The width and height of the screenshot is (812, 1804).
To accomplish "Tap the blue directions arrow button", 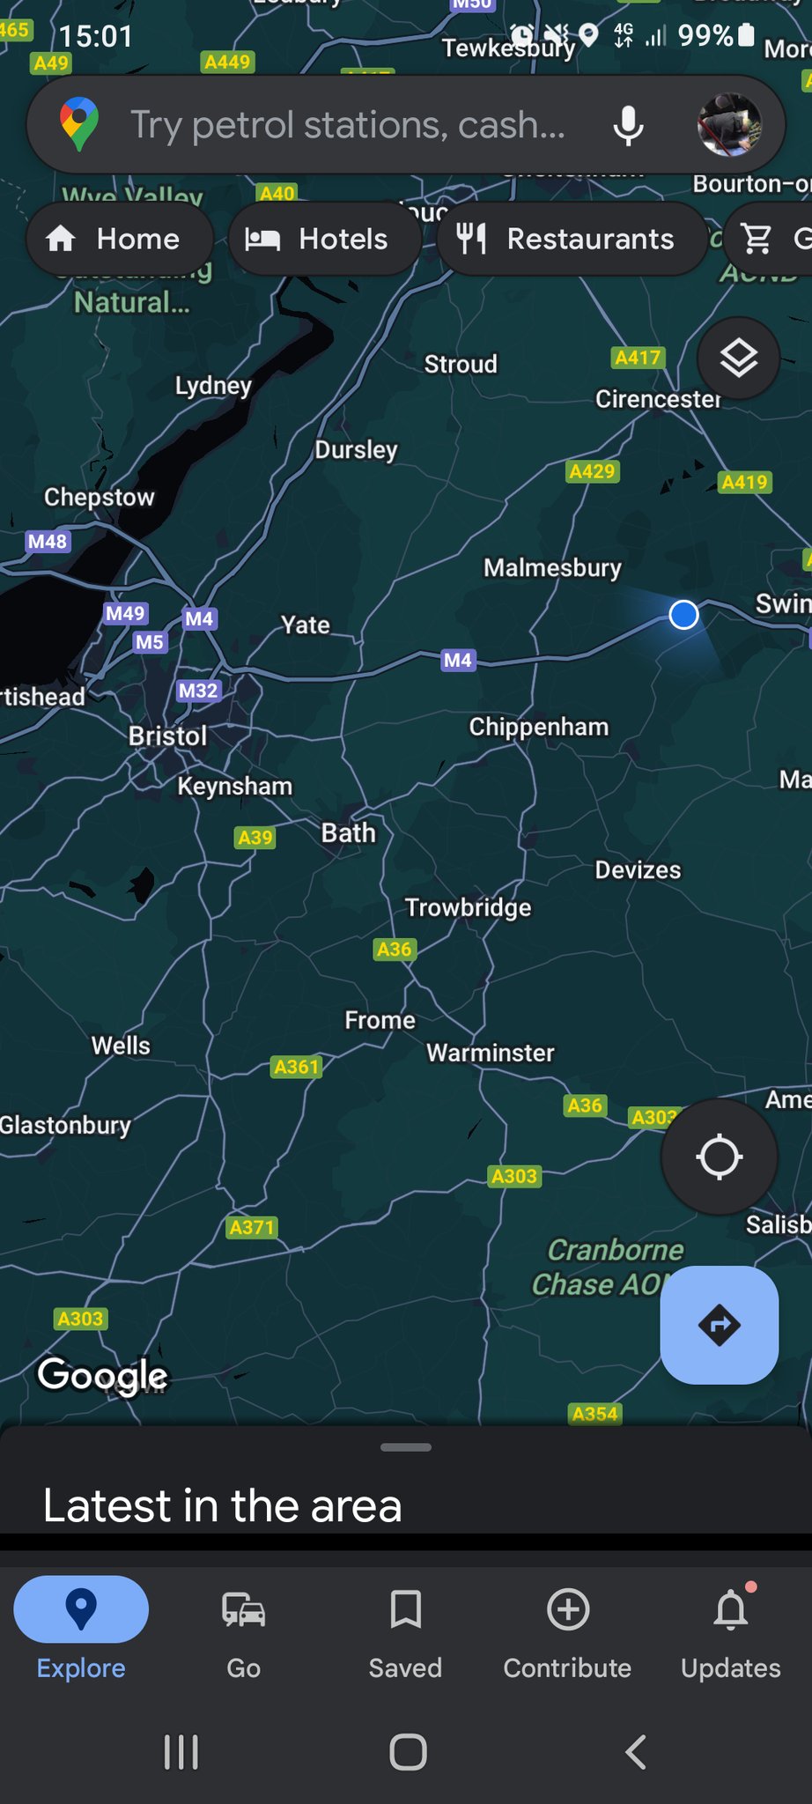I will coord(719,1325).
